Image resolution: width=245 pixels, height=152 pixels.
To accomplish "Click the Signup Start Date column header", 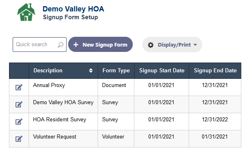I will [x=162, y=71].
